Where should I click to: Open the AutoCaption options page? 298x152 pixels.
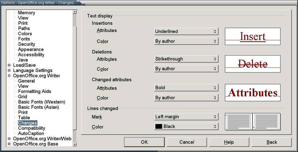(31, 133)
